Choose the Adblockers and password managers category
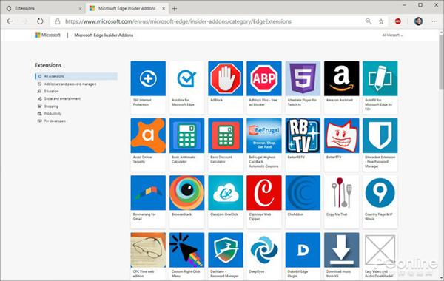Viewport: 444px width, 281px height. tap(70, 84)
